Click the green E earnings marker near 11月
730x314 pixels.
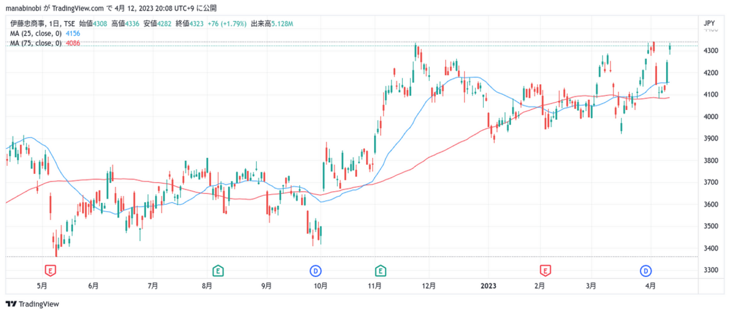(x=381, y=271)
